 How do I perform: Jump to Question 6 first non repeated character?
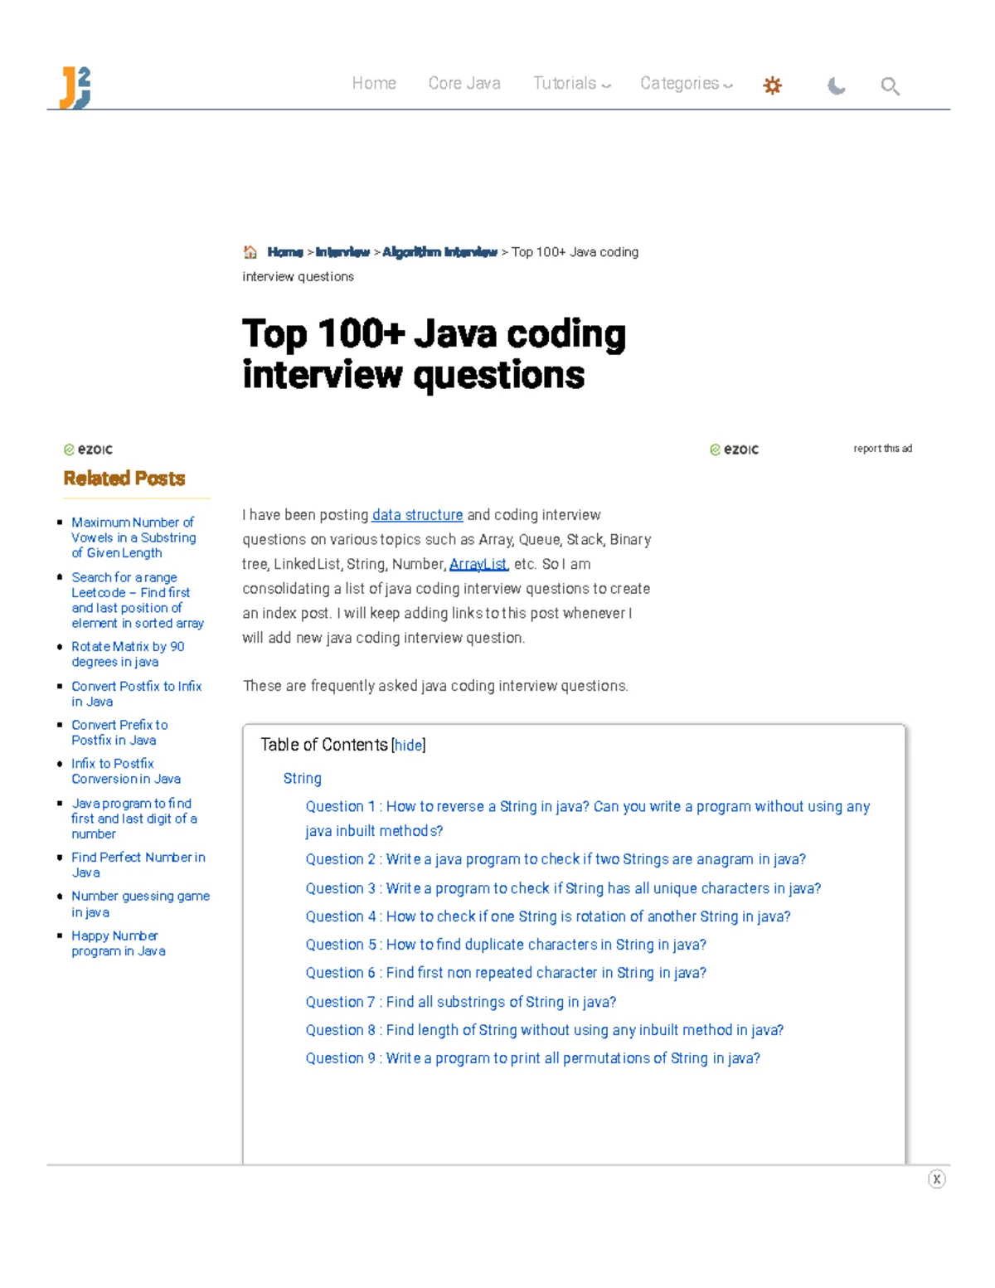tap(506, 973)
